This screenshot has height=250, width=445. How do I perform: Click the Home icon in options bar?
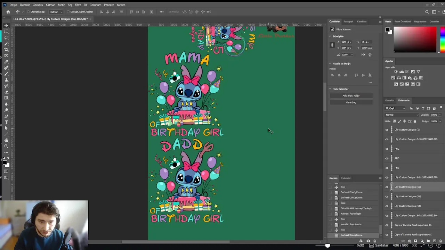[8, 12]
